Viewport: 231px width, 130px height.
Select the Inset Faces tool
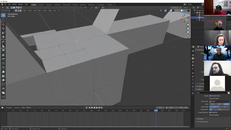(x=3, y=55)
